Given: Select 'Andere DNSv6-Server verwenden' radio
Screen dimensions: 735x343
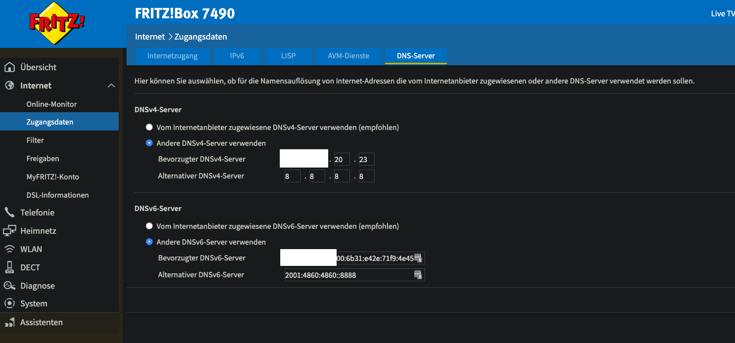Looking at the screenshot, I should 149,242.
